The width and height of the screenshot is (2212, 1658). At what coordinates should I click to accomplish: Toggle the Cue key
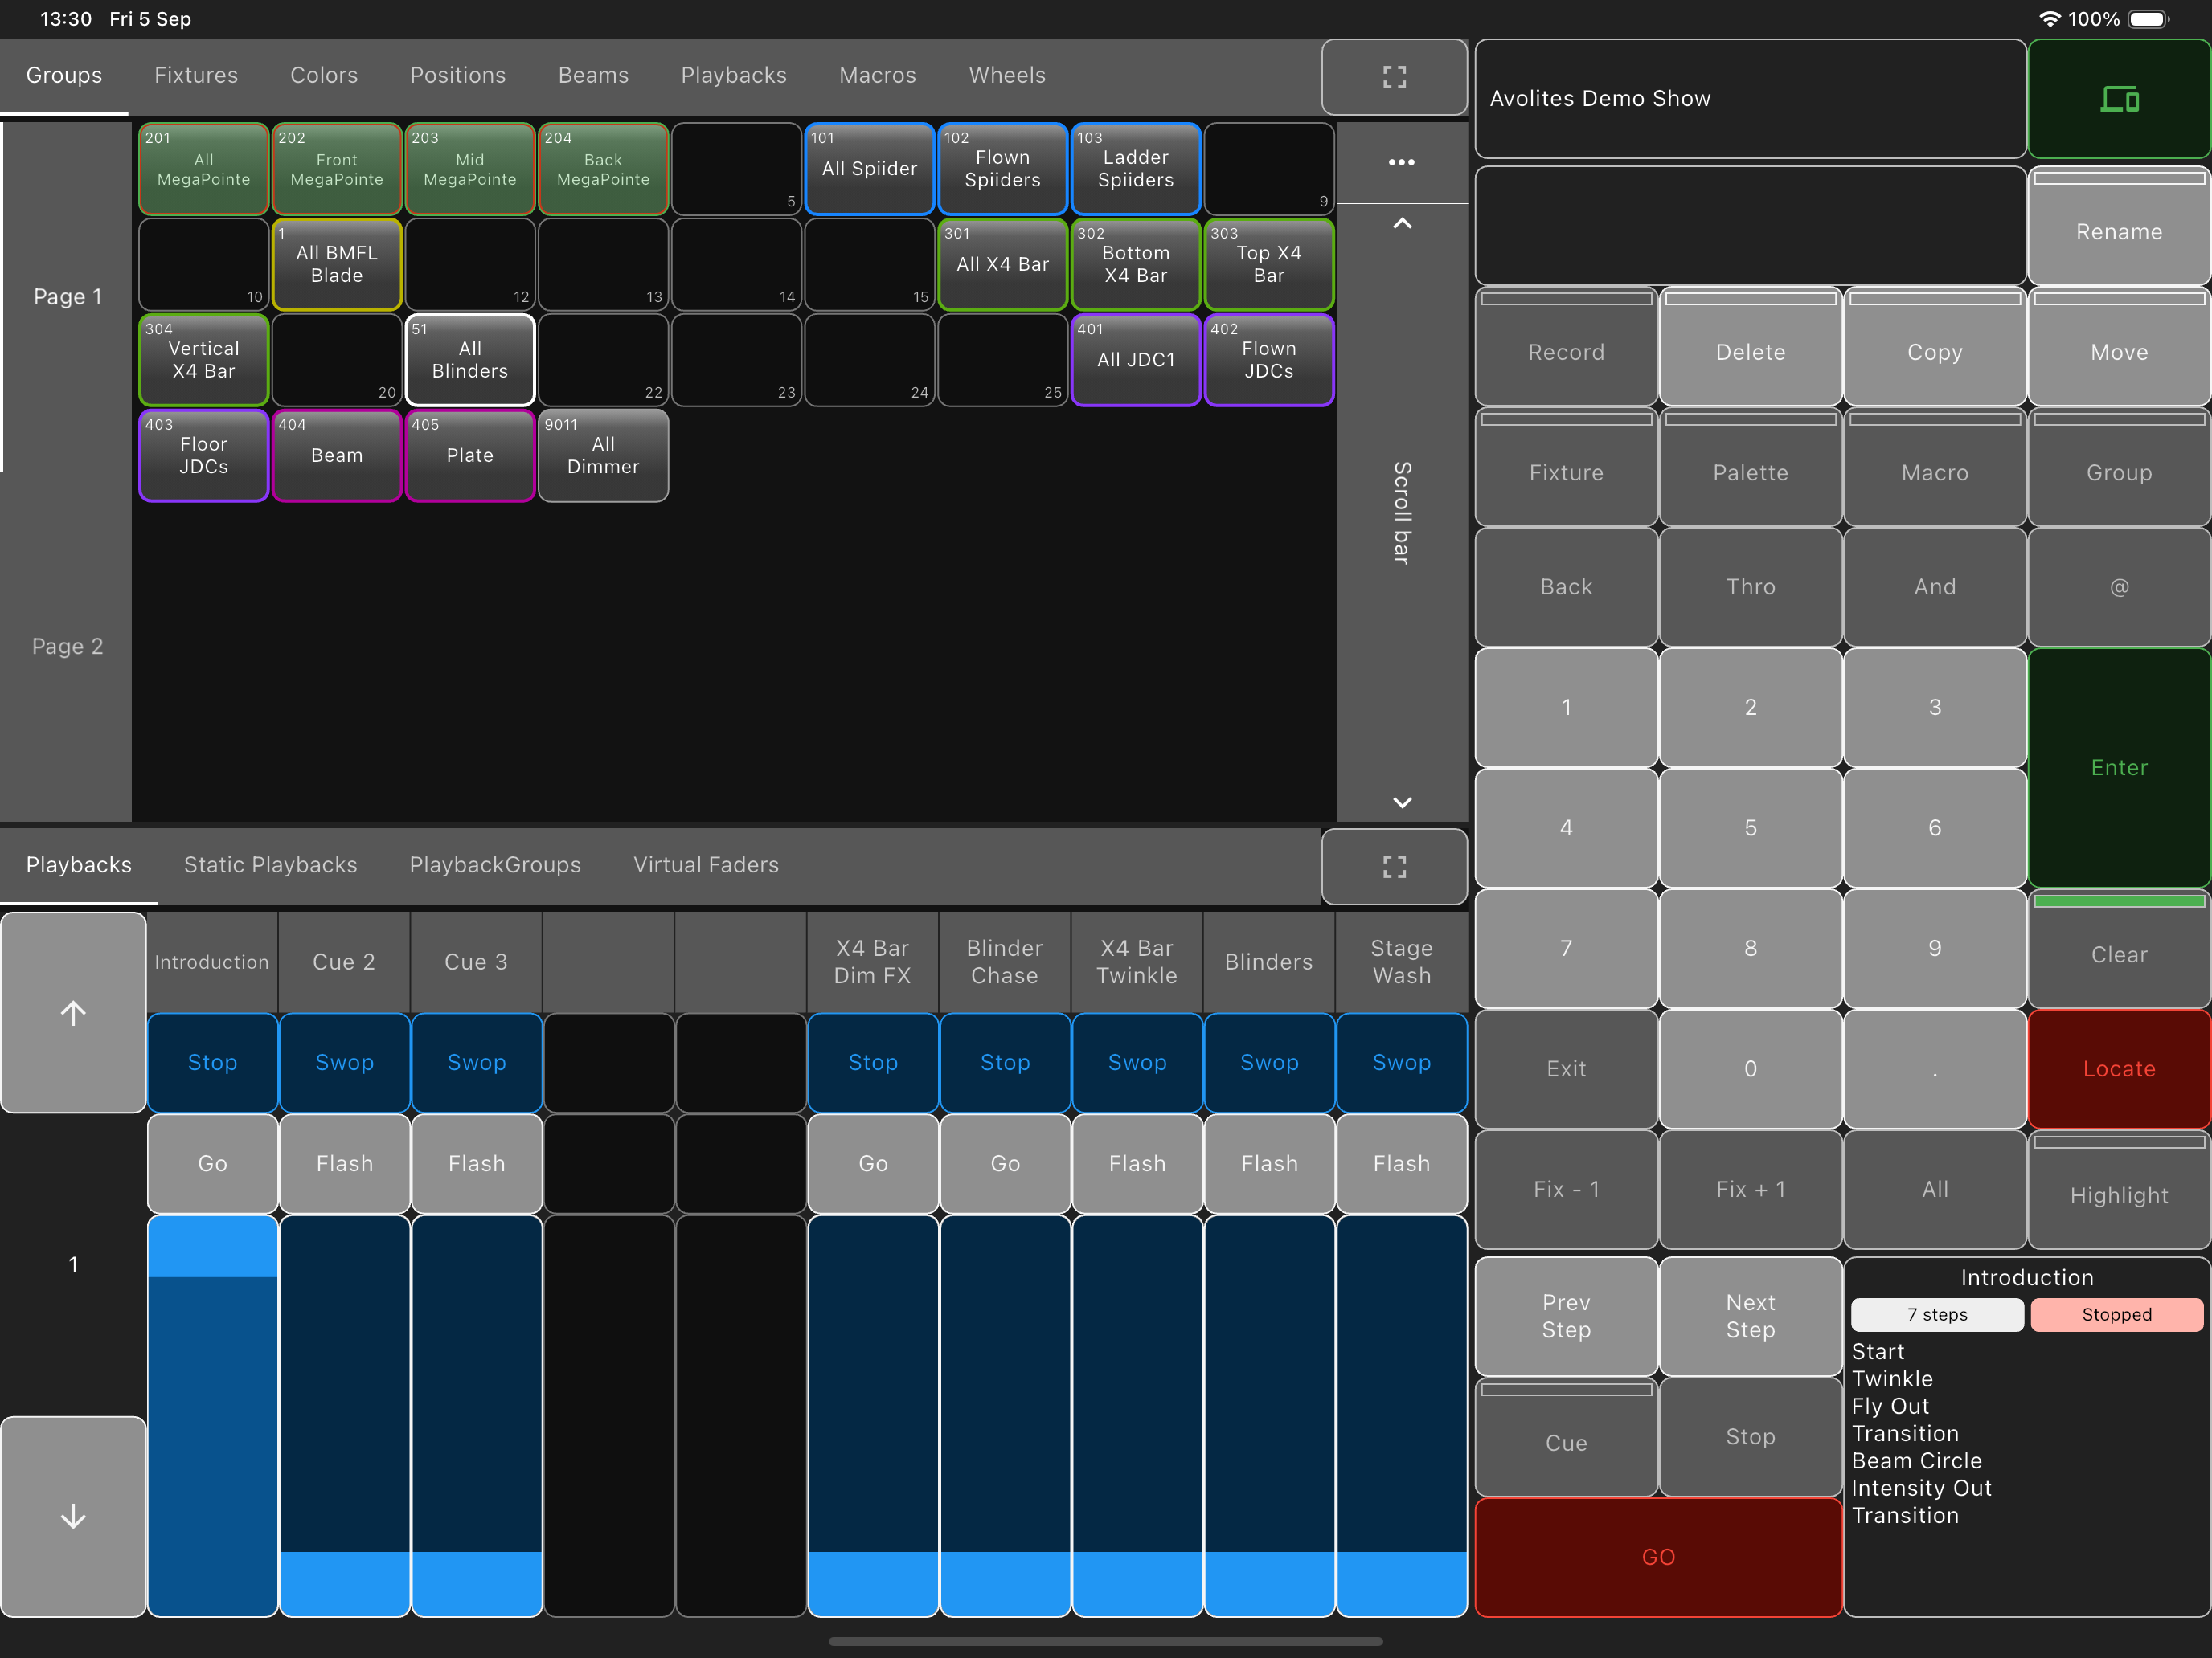coord(1566,1437)
